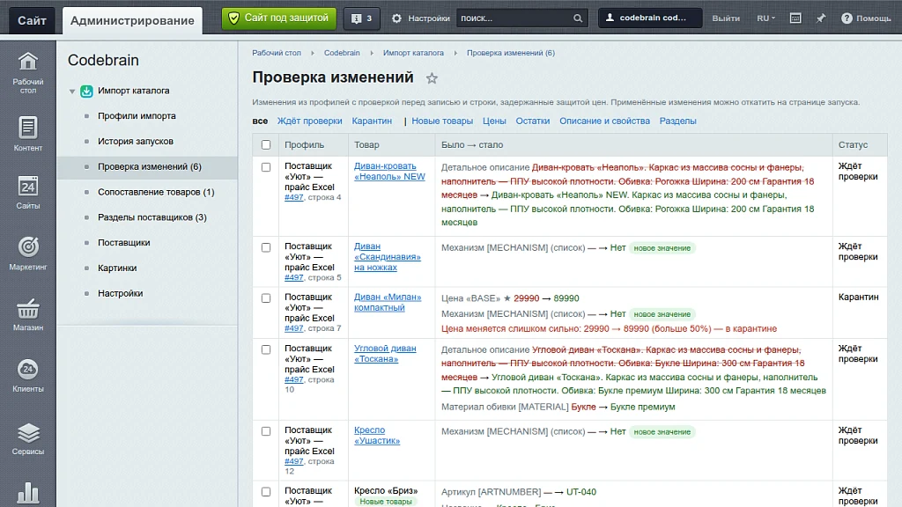Open the Кресло «Ушастик» product link
Viewport: 902px width, 507px height.
(x=377, y=435)
